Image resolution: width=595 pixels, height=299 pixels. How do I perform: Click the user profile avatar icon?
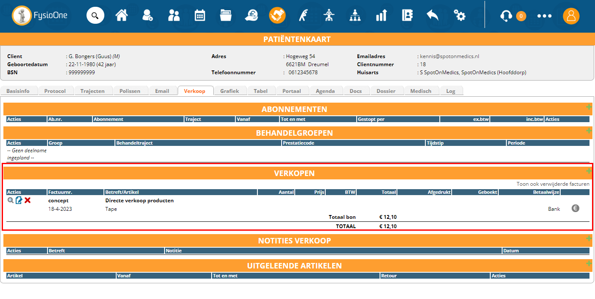(x=571, y=16)
